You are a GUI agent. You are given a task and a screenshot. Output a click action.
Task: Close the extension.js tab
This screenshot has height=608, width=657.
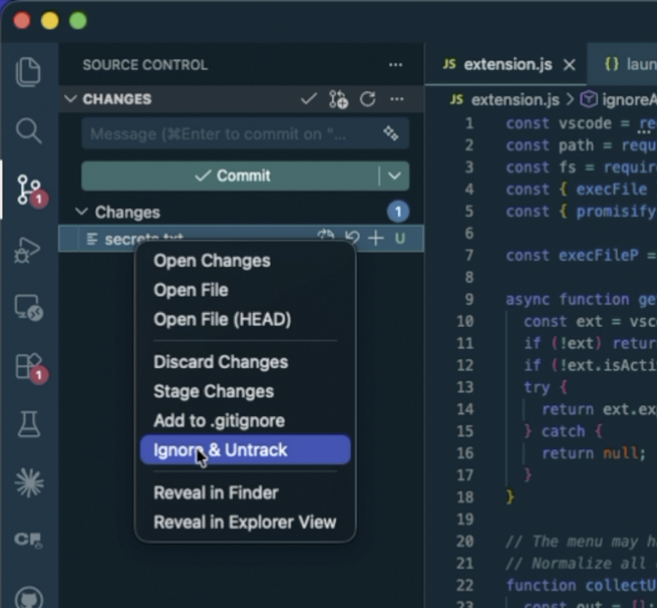point(569,64)
